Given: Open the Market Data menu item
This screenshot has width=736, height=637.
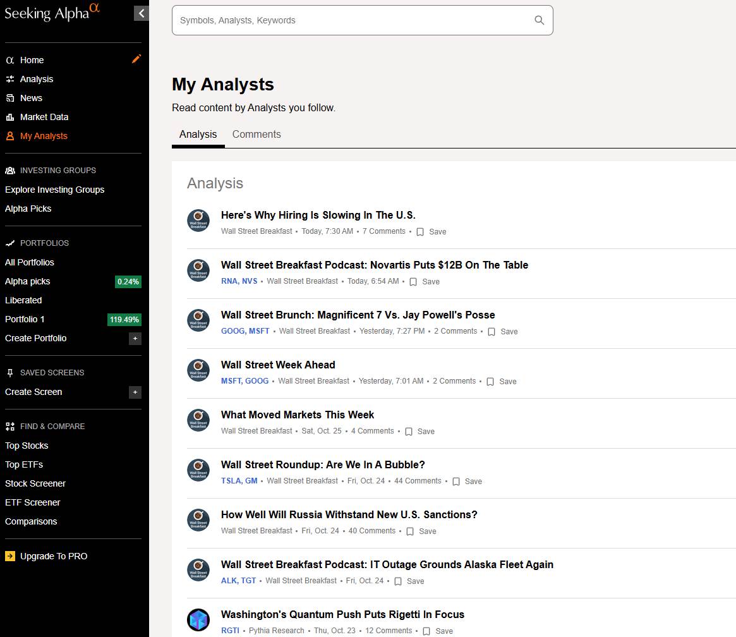Looking at the screenshot, I should click(x=44, y=117).
